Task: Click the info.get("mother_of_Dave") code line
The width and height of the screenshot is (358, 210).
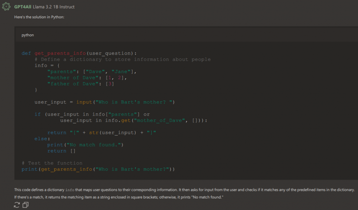Action: (x=134, y=120)
